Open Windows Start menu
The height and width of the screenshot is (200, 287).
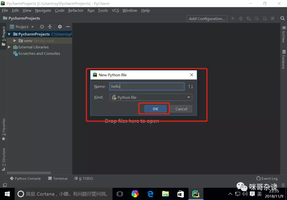click(x=7, y=194)
